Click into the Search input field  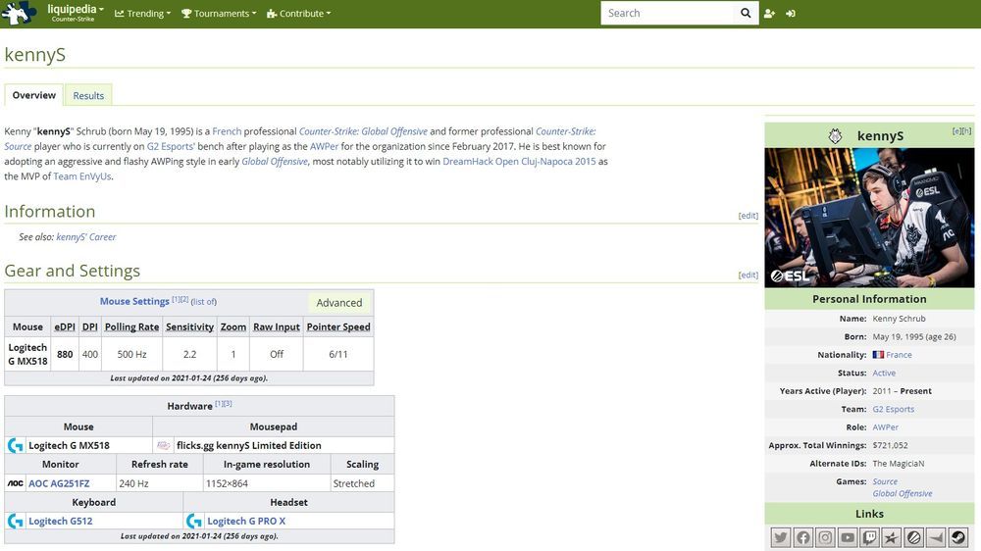(x=667, y=14)
